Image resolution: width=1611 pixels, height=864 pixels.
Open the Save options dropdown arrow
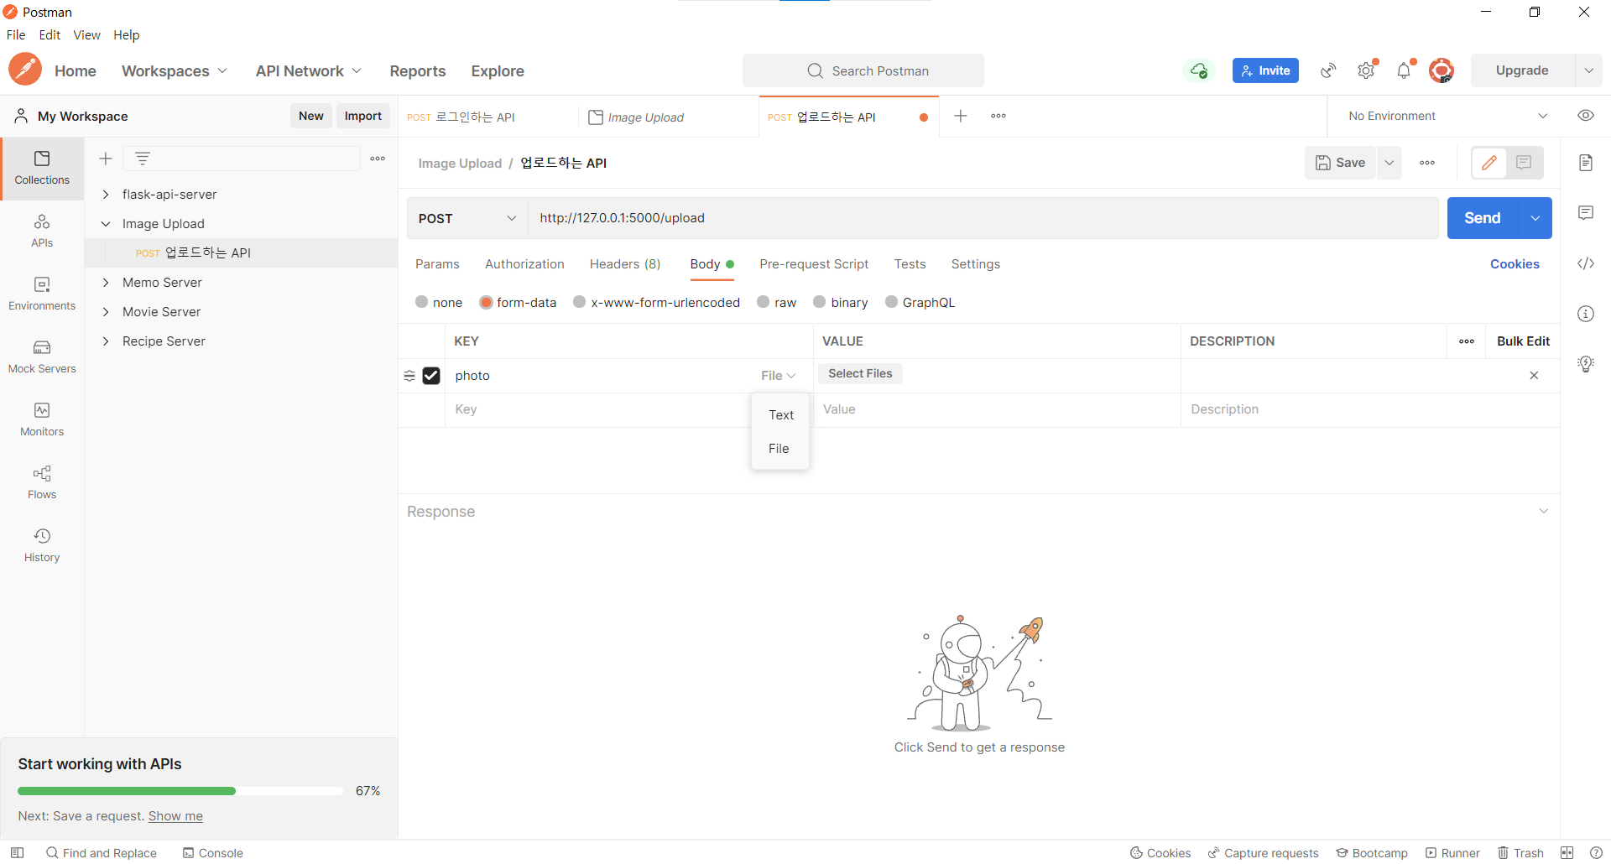(1389, 163)
